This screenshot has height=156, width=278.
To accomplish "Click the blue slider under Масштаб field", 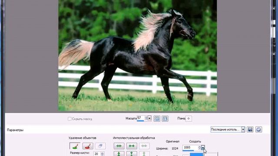I will click(x=140, y=121).
